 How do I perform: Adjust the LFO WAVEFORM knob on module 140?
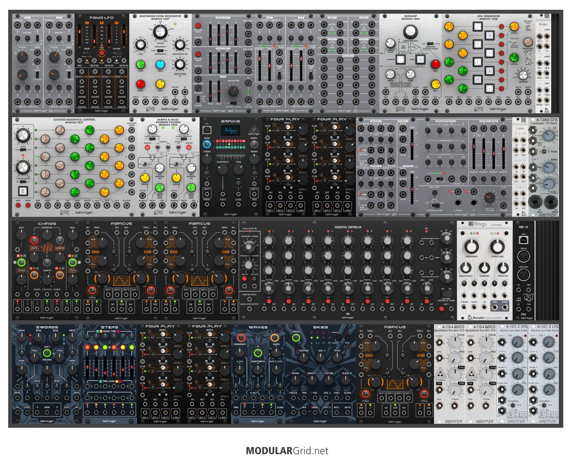coord(233,91)
